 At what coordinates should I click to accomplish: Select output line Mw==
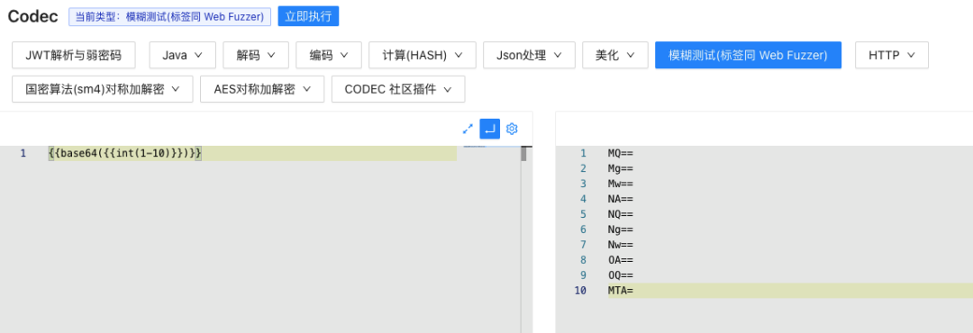[621, 184]
